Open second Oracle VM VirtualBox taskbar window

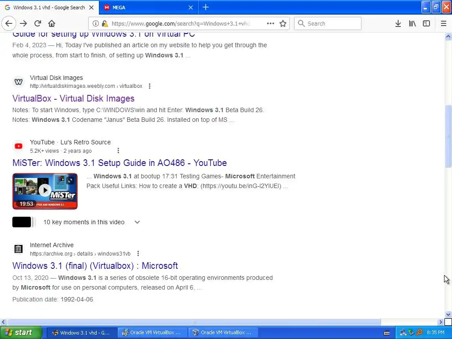click(223, 333)
